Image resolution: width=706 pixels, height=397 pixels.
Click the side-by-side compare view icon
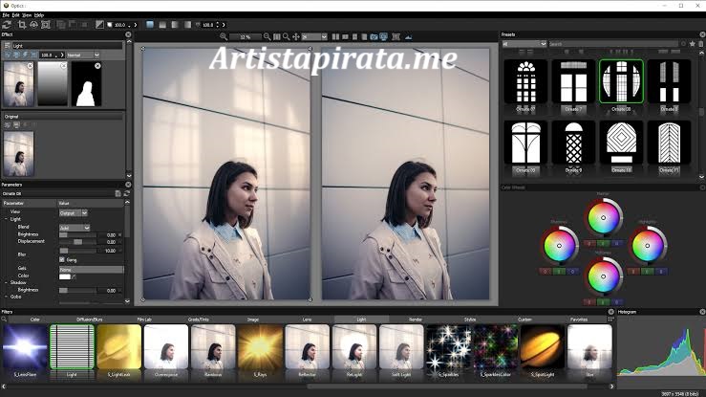click(335, 36)
